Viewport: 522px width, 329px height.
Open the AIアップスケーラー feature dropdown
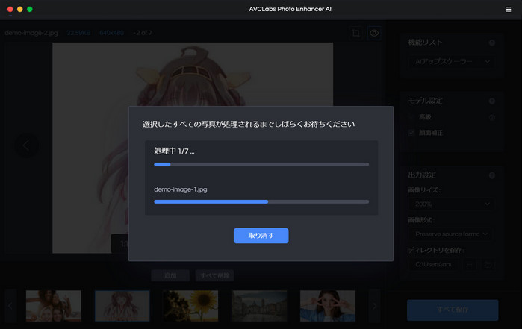452,61
